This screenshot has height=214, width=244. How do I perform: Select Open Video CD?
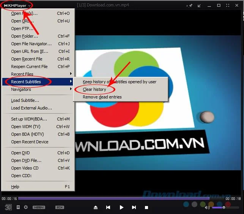pos(38,168)
